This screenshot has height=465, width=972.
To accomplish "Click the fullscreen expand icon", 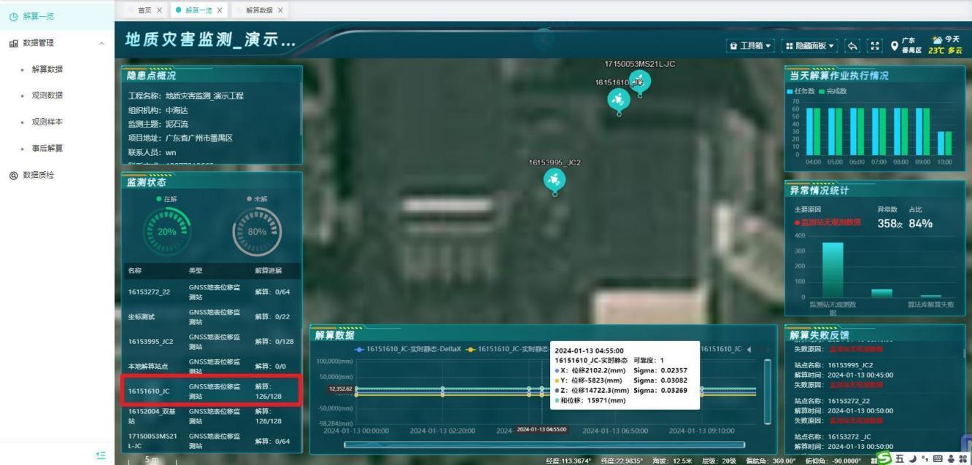I will coord(873,45).
